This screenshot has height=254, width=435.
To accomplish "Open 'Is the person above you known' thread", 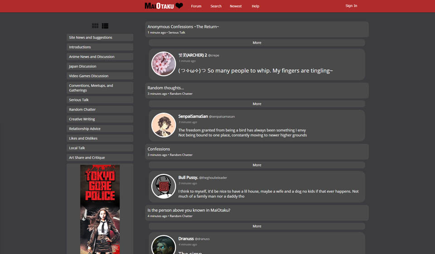I will coord(189,210).
